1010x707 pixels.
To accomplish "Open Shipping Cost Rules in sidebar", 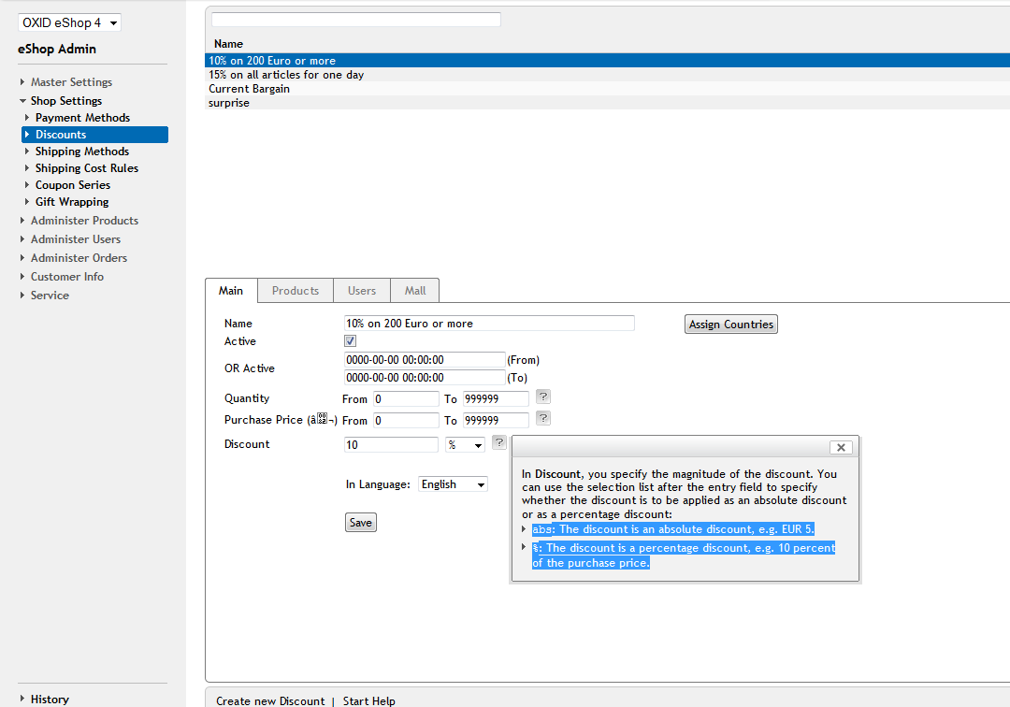I will [x=87, y=168].
